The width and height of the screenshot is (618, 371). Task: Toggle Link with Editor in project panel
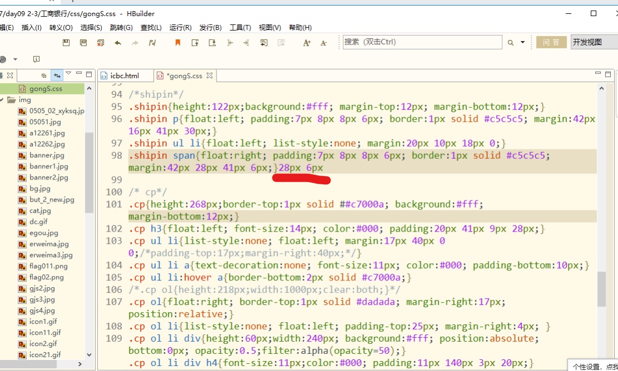[x=57, y=75]
